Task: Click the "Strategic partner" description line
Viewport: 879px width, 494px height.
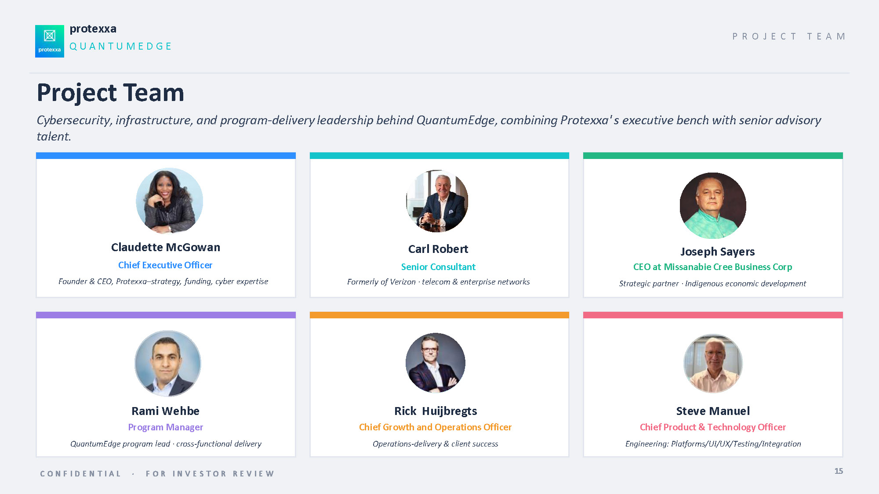Action: tap(712, 284)
